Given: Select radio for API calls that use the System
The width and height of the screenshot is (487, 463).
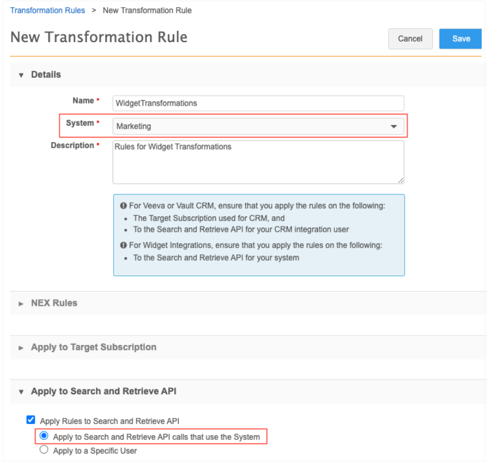Looking at the screenshot, I should [43, 437].
